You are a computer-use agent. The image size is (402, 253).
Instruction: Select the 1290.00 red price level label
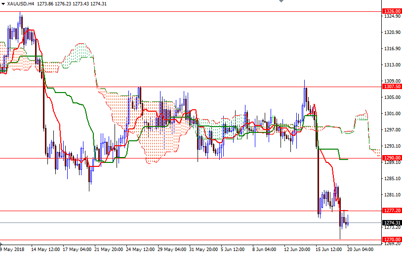(x=392, y=158)
